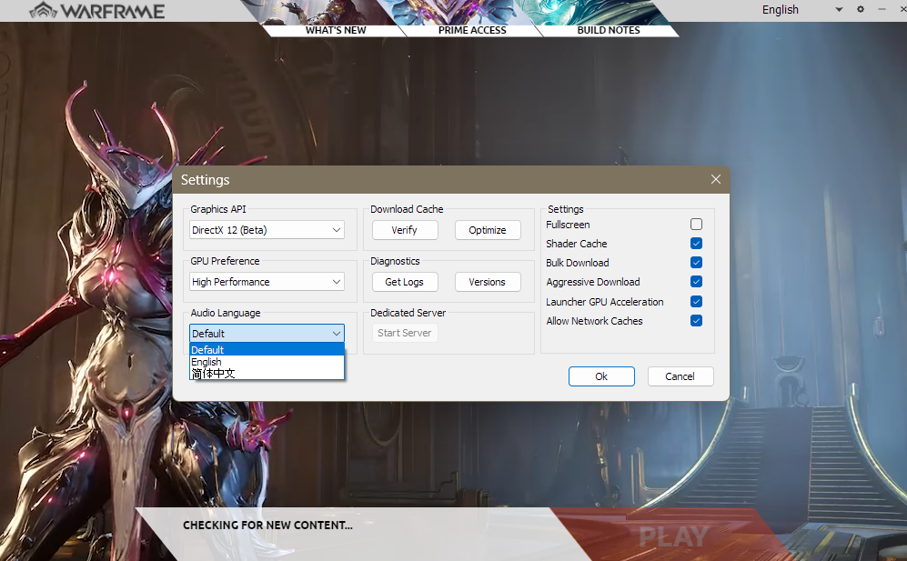Click the Warframe logo
Viewport: 907px width, 561px height.
tap(97, 10)
